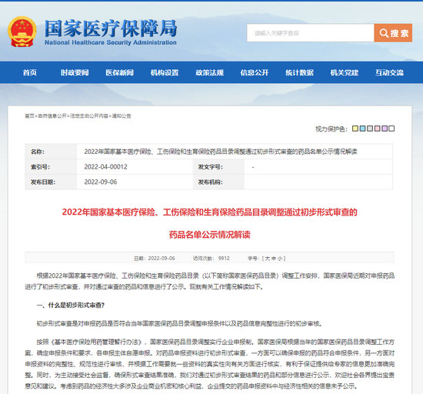Viewport: 423px width, 394px height.
Task: Click 首页 in the breadcrumb
Action: pyautogui.click(x=30, y=115)
